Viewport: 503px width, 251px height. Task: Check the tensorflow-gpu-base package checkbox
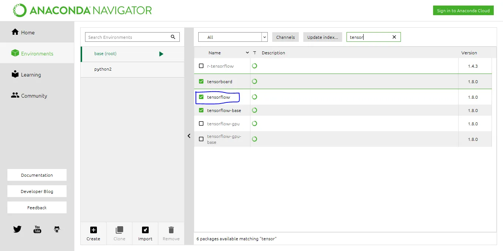[x=201, y=139]
